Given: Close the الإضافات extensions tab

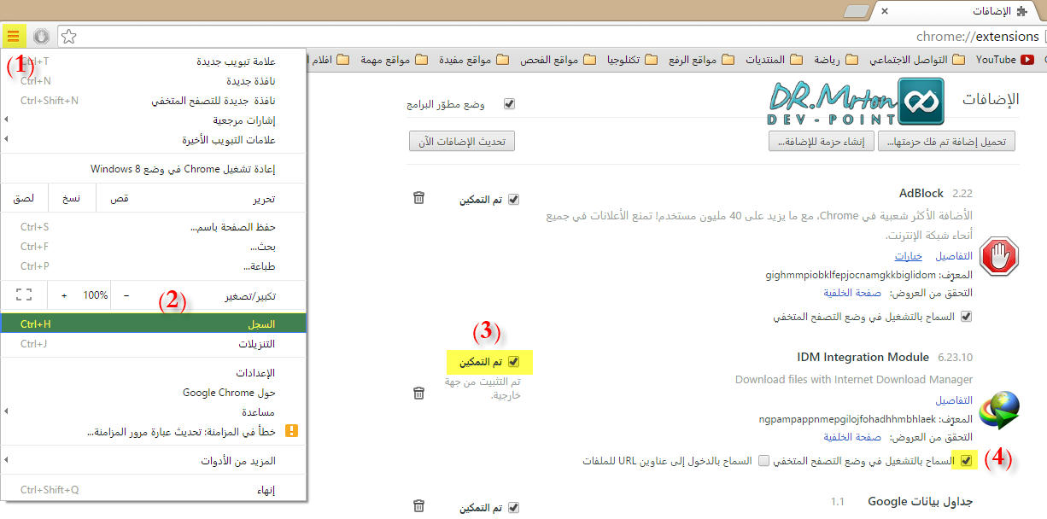Looking at the screenshot, I should pos(885,11).
